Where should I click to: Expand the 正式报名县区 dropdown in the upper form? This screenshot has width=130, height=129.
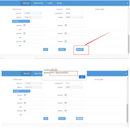(x=74, y=13)
